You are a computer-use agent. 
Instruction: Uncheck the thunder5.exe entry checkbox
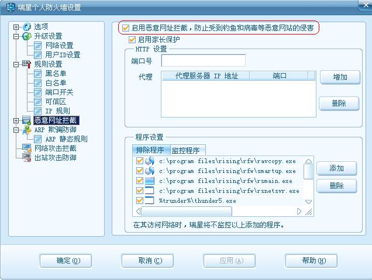(x=140, y=201)
